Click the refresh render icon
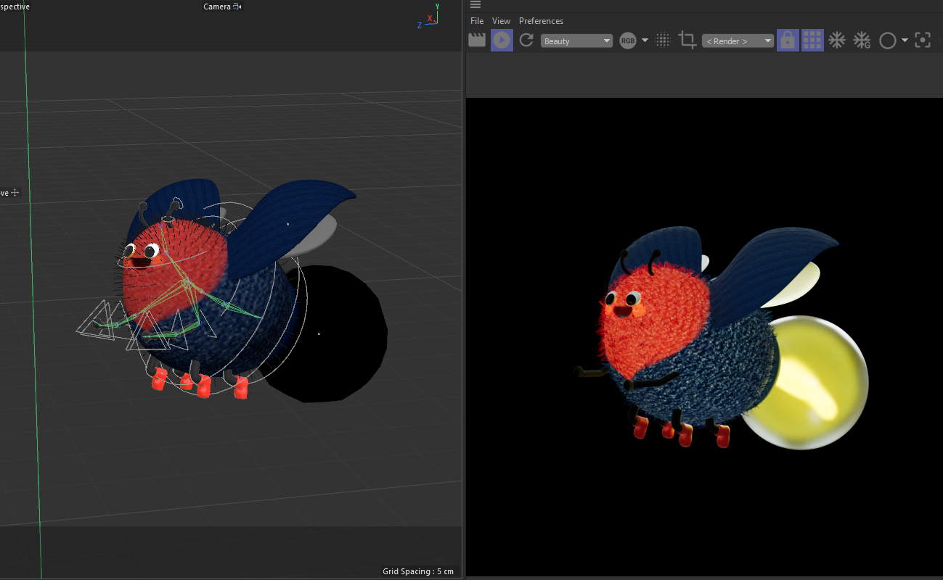 click(x=526, y=40)
